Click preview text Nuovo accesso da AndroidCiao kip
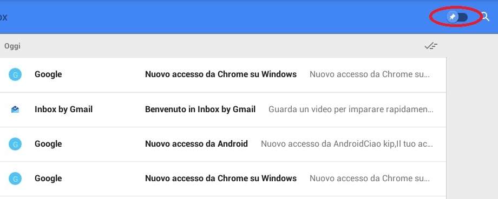This screenshot has width=498, height=199. click(346, 144)
